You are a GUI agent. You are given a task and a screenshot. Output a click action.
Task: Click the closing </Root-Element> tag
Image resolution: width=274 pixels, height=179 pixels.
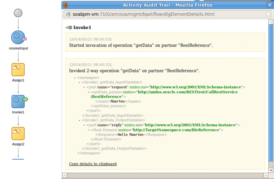[106, 139]
